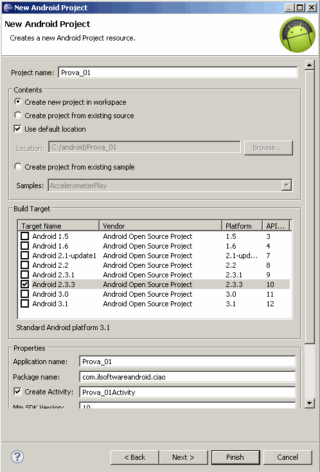This screenshot has height=472, width=320.
Task: Click the Android robot logo
Action: tap(297, 34)
